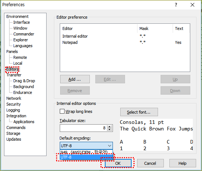This screenshot has width=202, height=171.
Task: Open the Transfer preferences page
Action: pos(14,75)
